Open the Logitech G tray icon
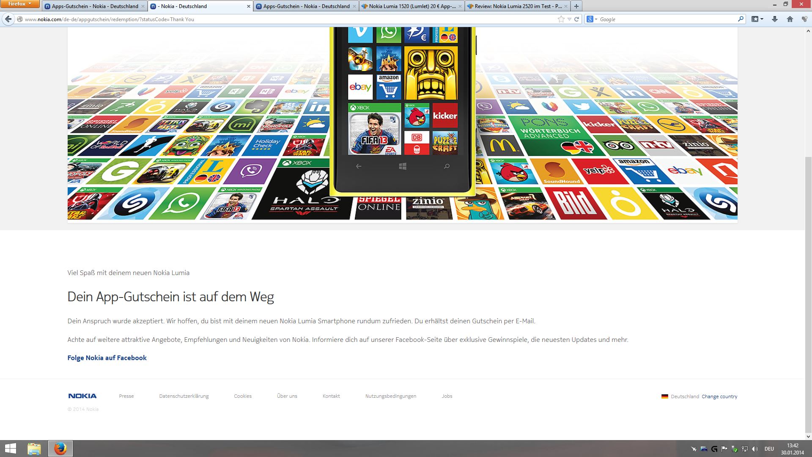The image size is (812, 457). (714, 449)
